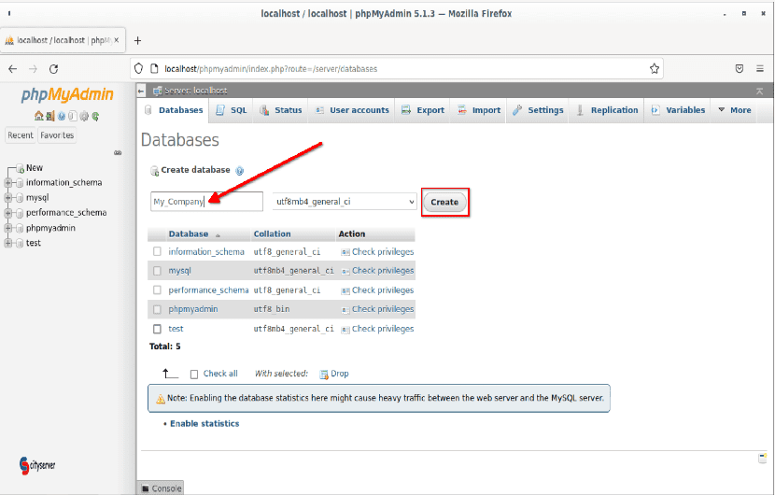Screen dimensions: 775x495
Task: Click the database name input field
Action: [206, 202]
